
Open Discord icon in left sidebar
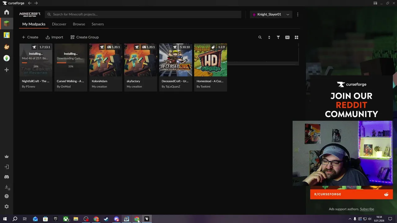(7, 177)
